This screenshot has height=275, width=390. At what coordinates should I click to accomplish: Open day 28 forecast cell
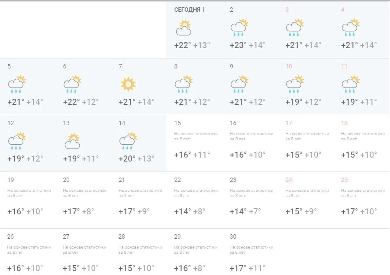pos(139,252)
